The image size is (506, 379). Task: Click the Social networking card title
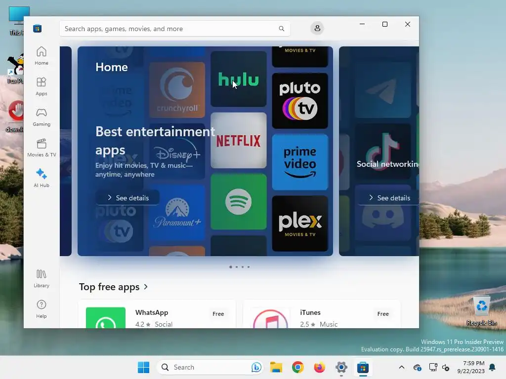tap(387, 164)
